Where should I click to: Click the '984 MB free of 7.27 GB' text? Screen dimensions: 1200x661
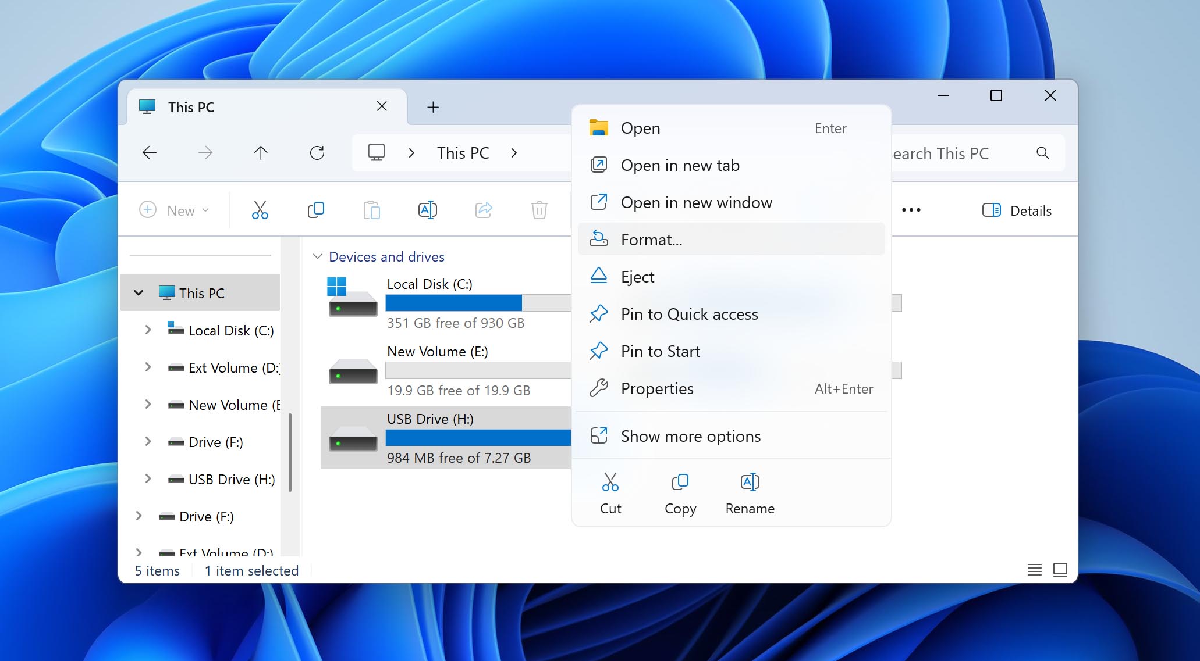click(x=459, y=458)
